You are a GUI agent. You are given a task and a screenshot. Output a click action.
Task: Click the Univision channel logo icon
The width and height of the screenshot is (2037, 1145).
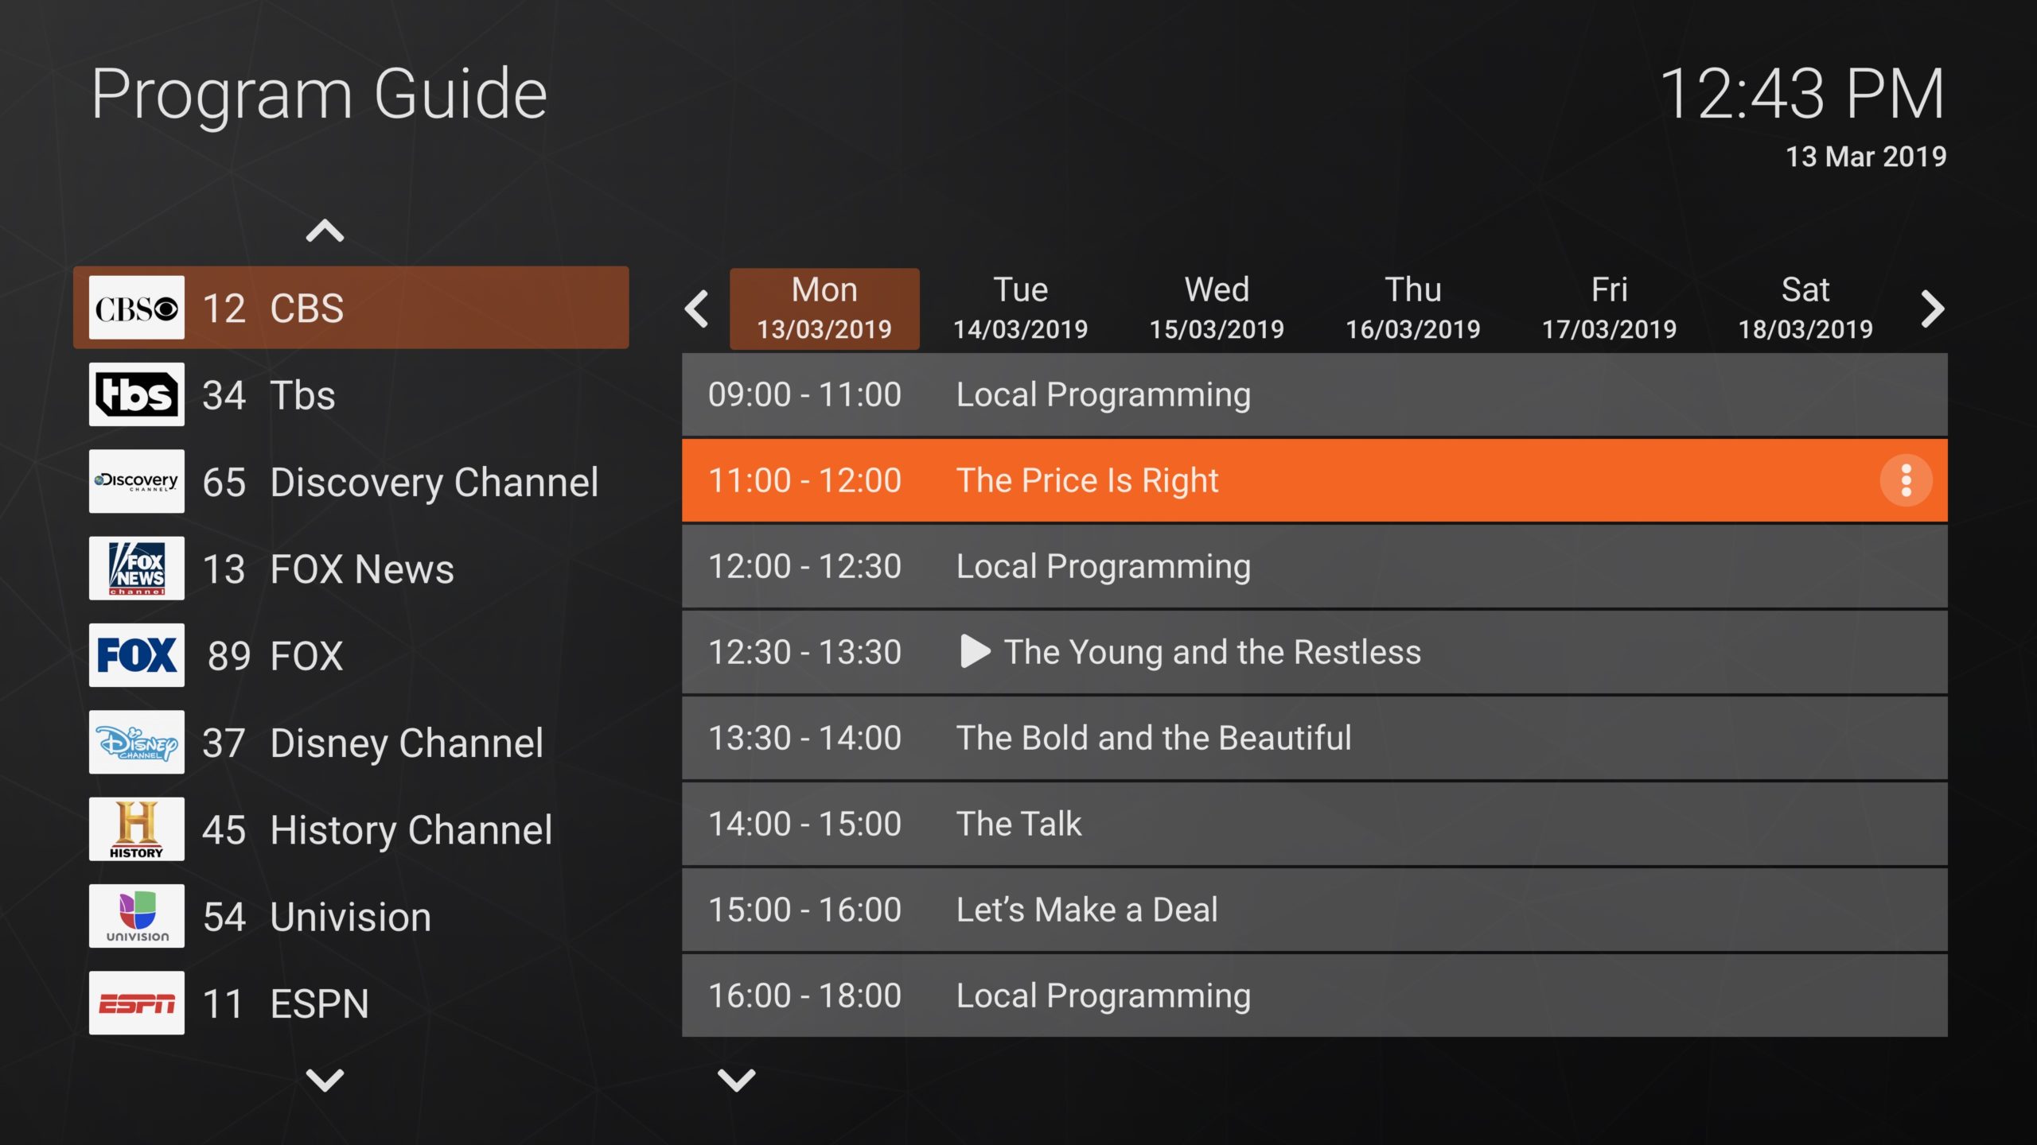pyautogui.click(x=136, y=916)
